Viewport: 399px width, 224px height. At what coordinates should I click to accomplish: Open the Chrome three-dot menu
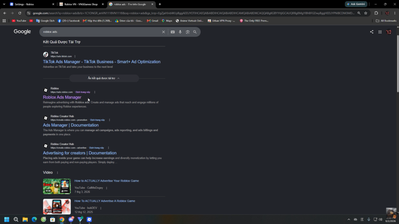point(395,13)
